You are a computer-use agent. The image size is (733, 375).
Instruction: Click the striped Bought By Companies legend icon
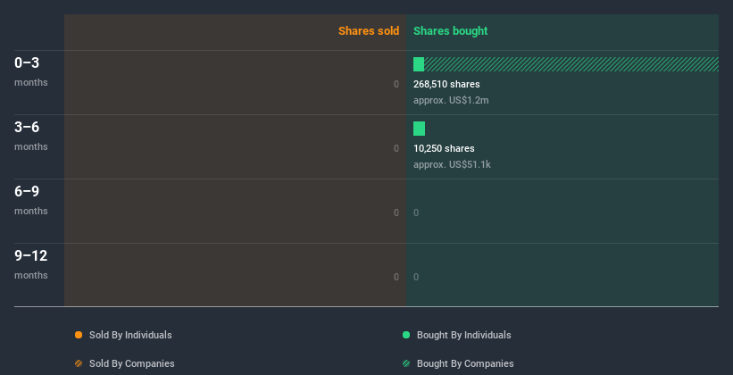coord(406,363)
